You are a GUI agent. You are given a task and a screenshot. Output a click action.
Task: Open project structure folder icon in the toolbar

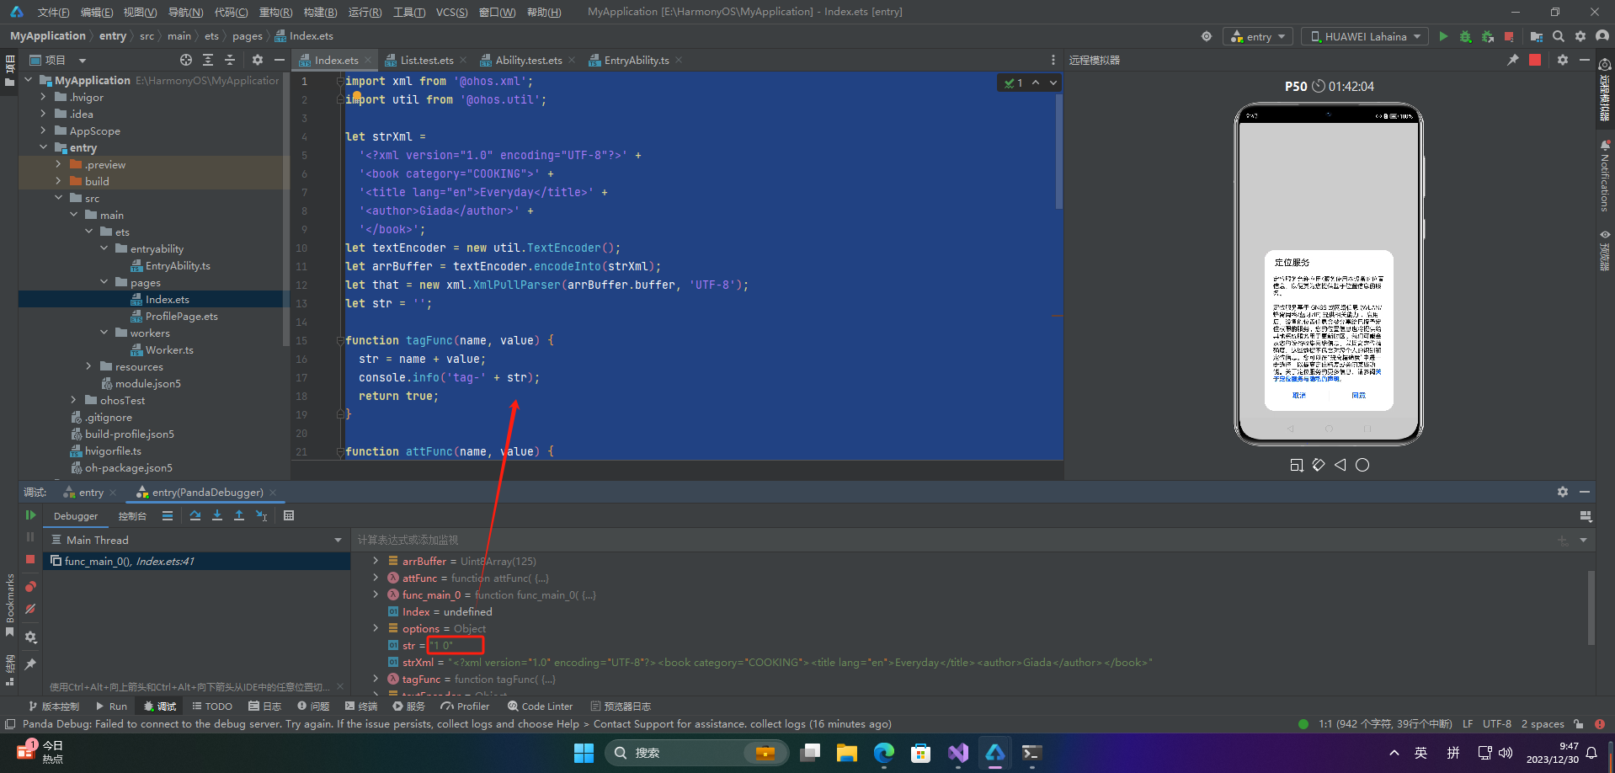point(1537,36)
